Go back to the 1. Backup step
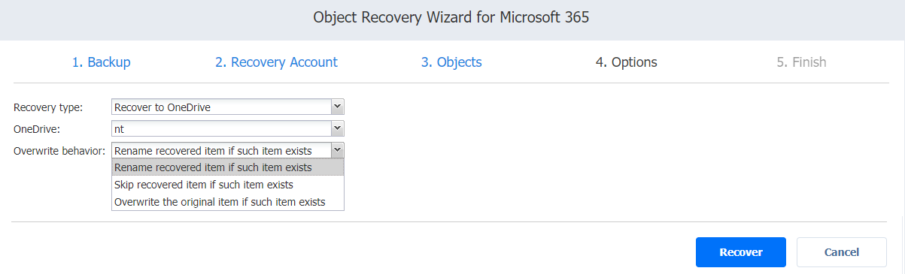905x274 pixels. 101,62
